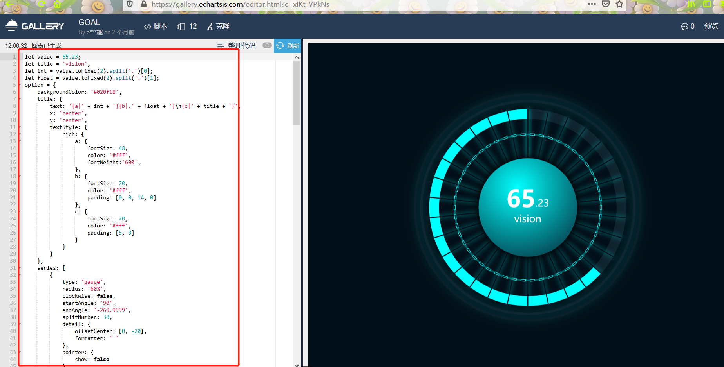Click the Gallery logo
The height and width of the screenshot is (367, 724).
34,26
